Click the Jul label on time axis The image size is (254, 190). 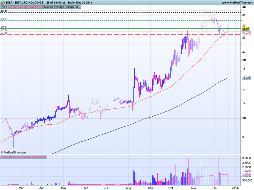pyautogui.click(x=106, y=188)
